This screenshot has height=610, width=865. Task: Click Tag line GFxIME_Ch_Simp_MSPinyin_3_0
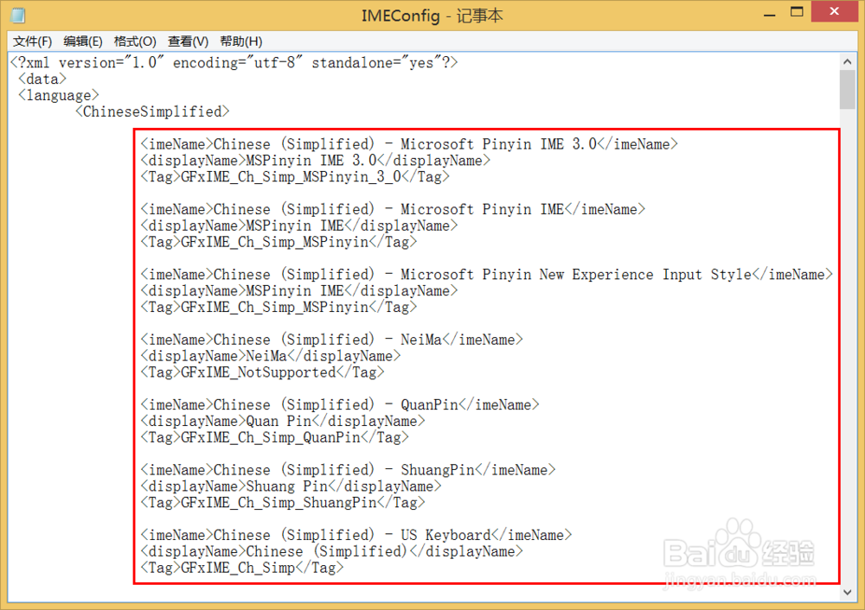[295, 177]
